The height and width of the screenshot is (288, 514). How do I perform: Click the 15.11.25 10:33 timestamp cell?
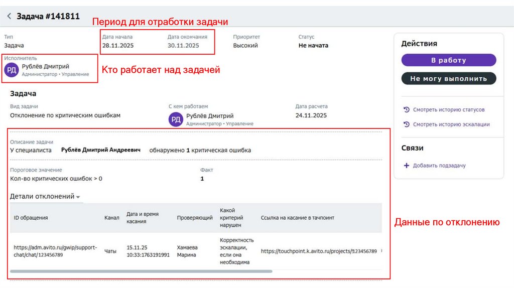[x=148, y=251]
